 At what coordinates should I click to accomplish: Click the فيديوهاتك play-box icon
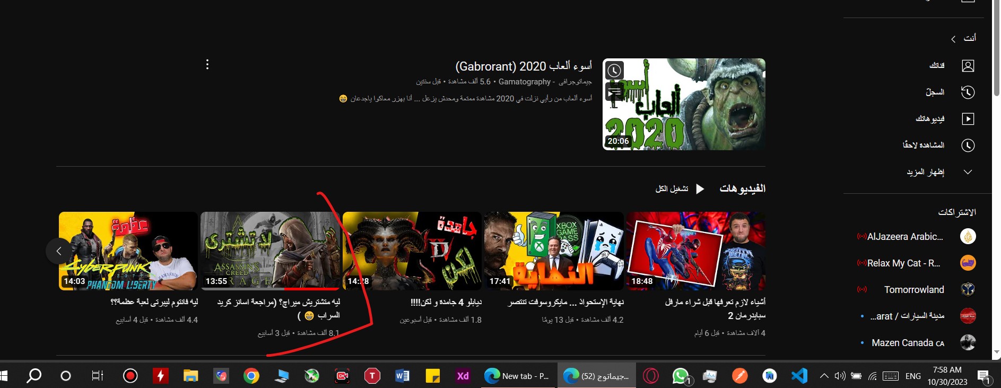968,119
